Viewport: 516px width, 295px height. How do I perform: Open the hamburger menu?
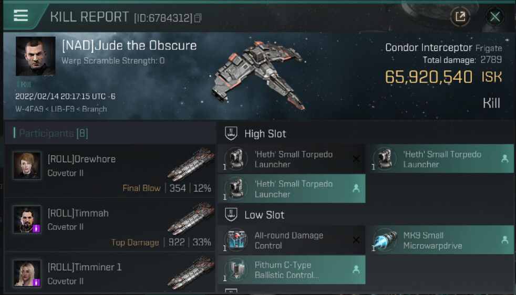21,16
